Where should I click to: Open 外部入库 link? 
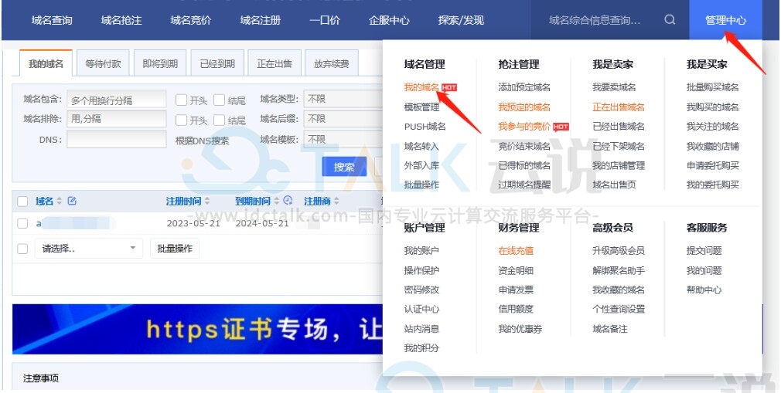pos(421,166)
